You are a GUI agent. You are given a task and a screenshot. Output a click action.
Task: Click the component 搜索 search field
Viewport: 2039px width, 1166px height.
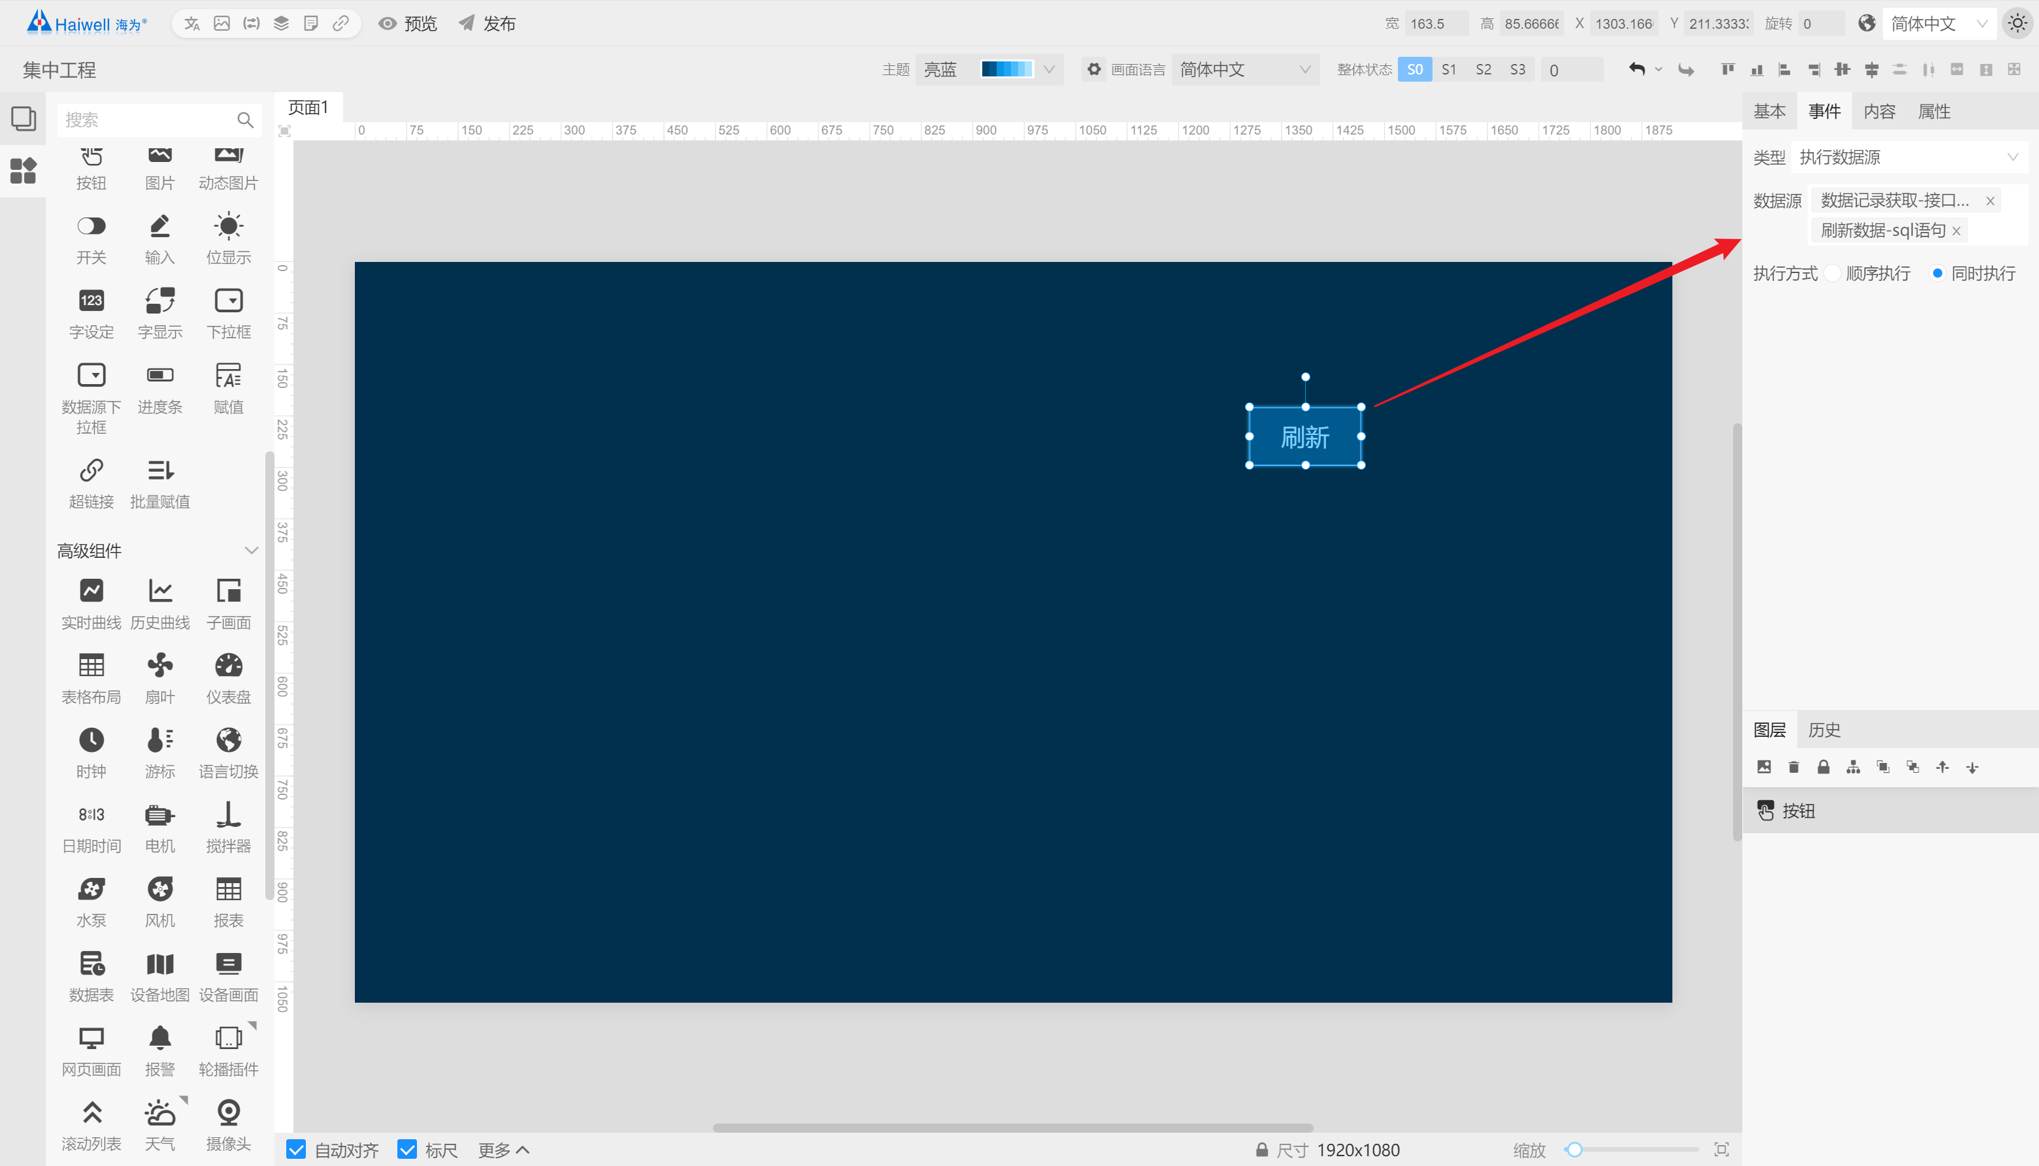point(159,120)
